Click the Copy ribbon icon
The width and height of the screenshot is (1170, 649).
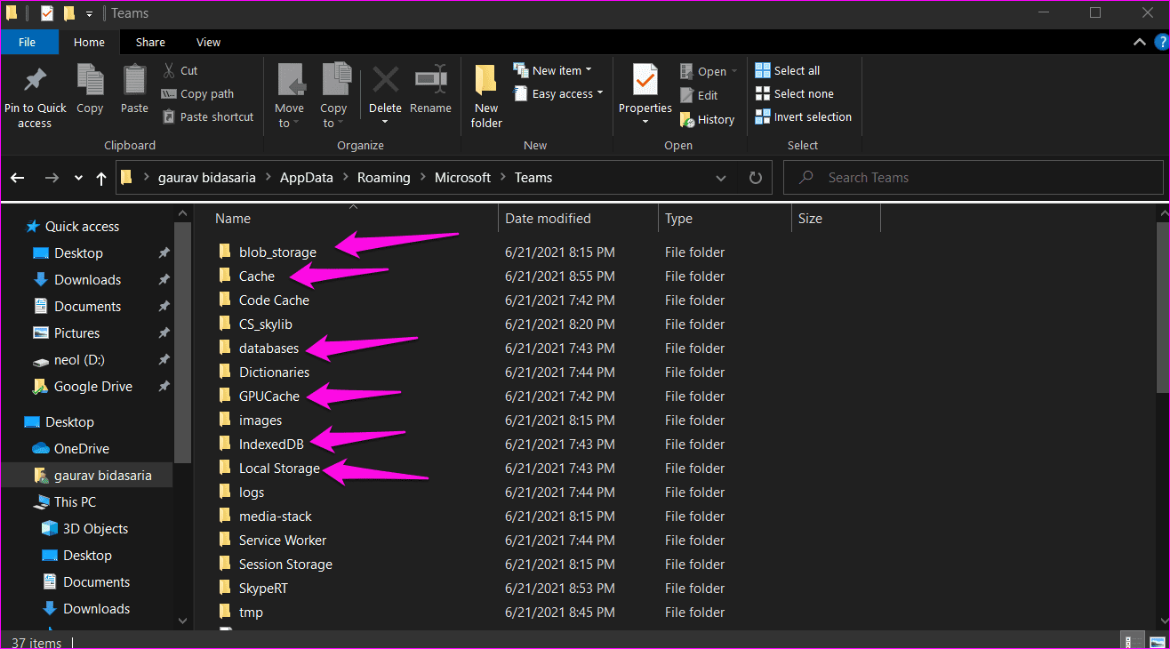pos(90,80)
